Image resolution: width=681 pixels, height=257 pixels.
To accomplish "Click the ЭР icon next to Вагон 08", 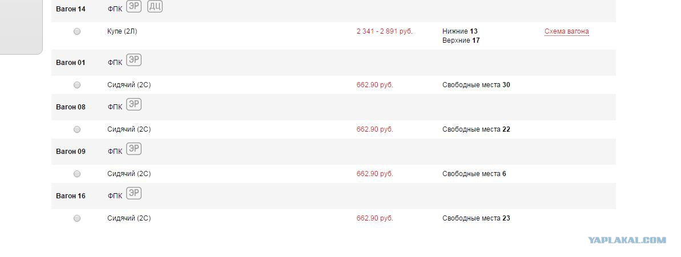I will 134,104.
